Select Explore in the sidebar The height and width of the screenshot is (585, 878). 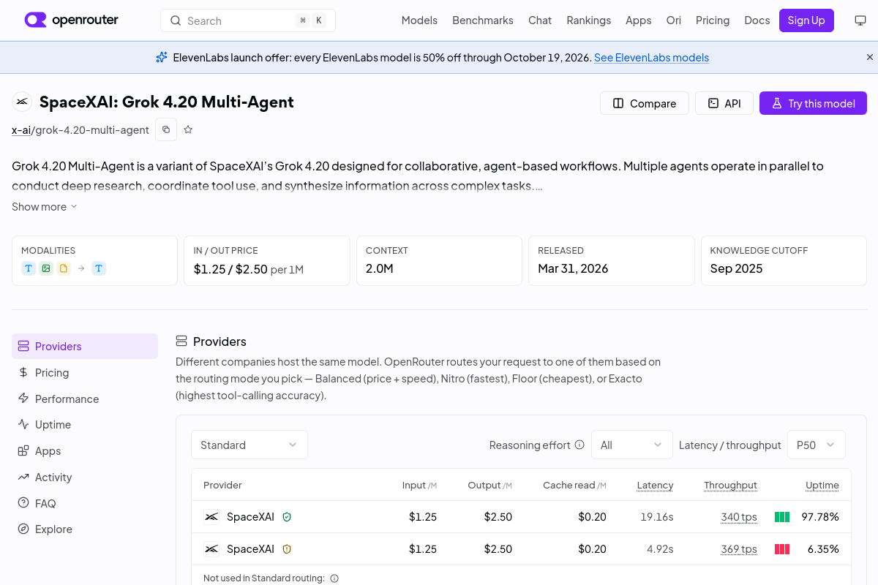(x=85, y=529)
